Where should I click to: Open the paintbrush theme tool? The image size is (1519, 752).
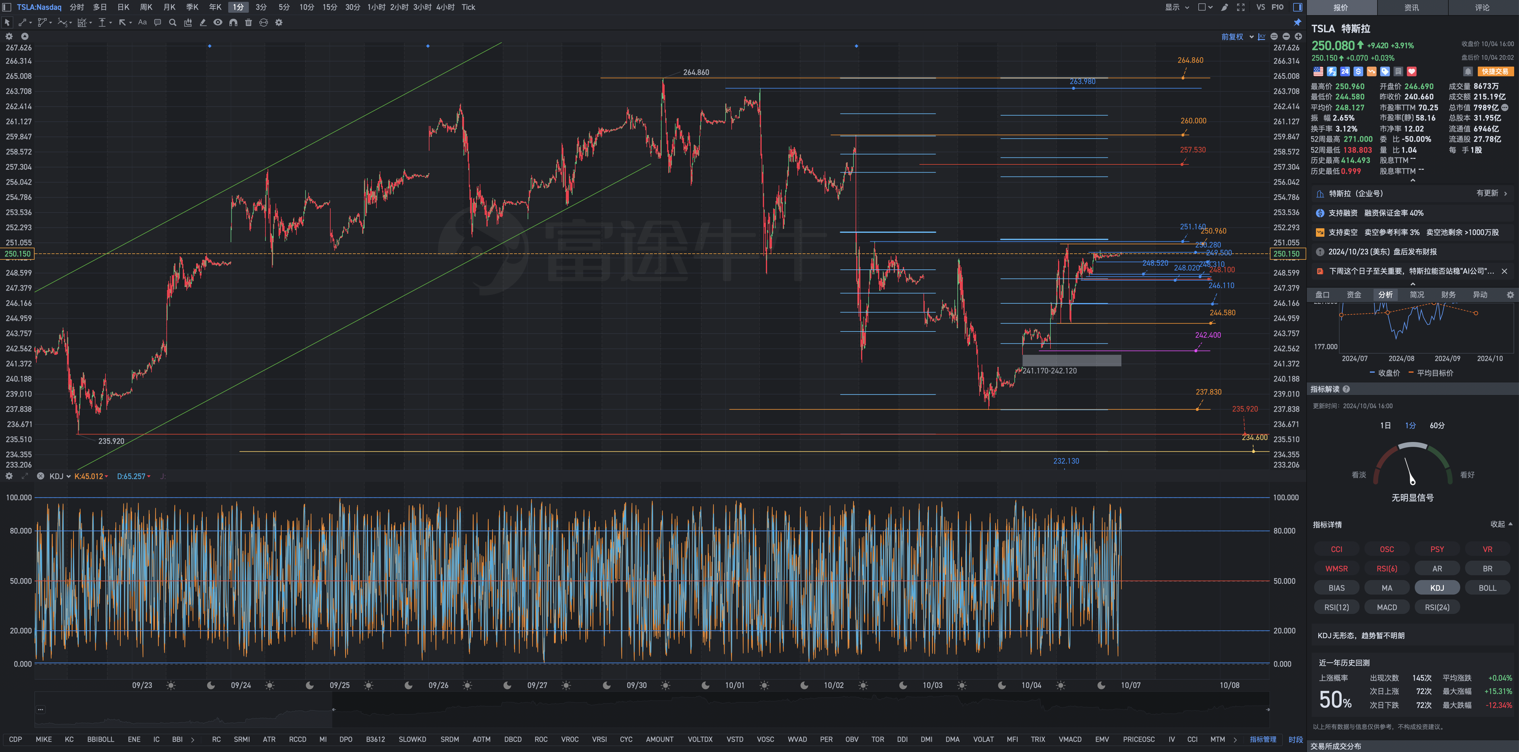pyautogui.click(x=1225, y=7)
